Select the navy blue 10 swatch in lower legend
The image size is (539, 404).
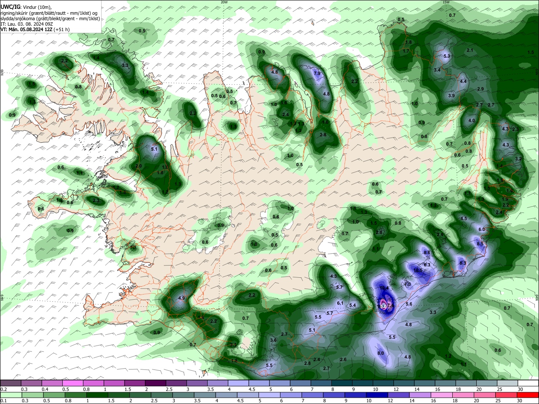pyautogui.click(x=376, y=395)
